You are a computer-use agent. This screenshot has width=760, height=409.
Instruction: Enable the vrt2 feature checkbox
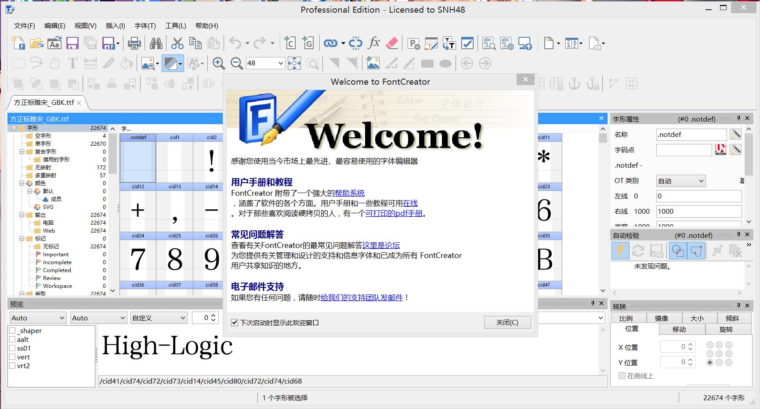[x=12, y=366]
